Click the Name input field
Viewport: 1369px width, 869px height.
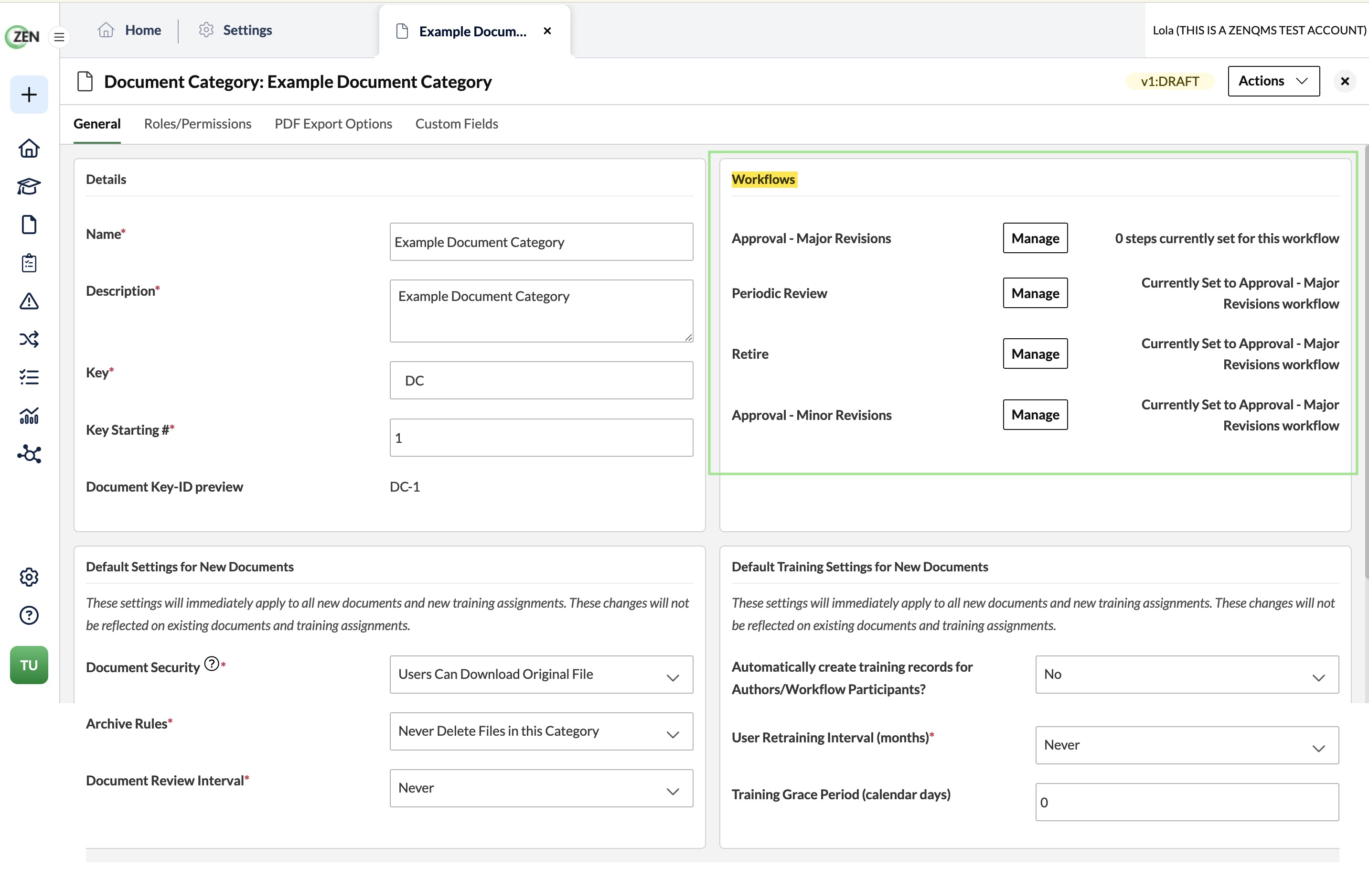pos(541,242)
